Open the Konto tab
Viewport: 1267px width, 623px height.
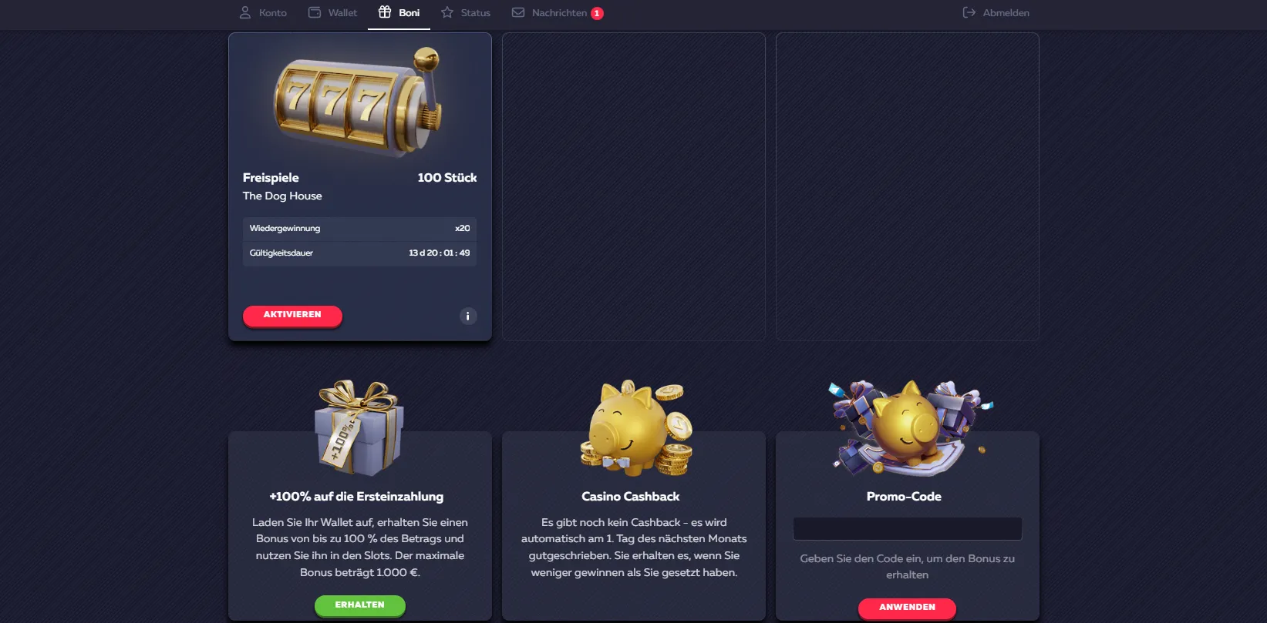263,12
